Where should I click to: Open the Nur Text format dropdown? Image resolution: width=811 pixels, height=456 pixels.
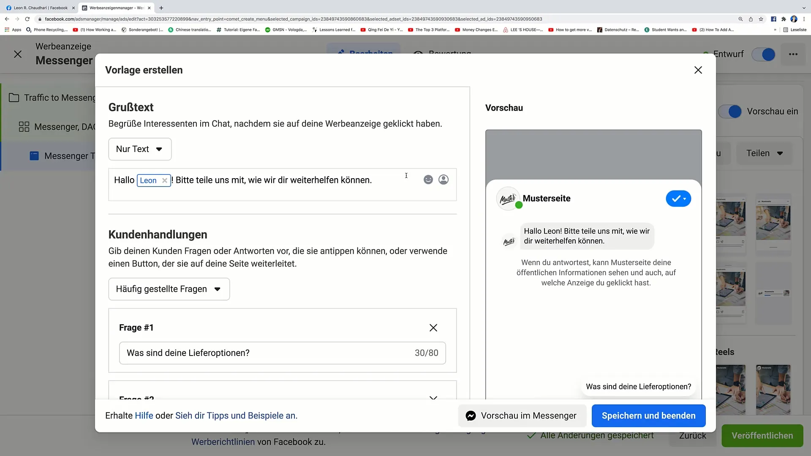click(139, 149)
